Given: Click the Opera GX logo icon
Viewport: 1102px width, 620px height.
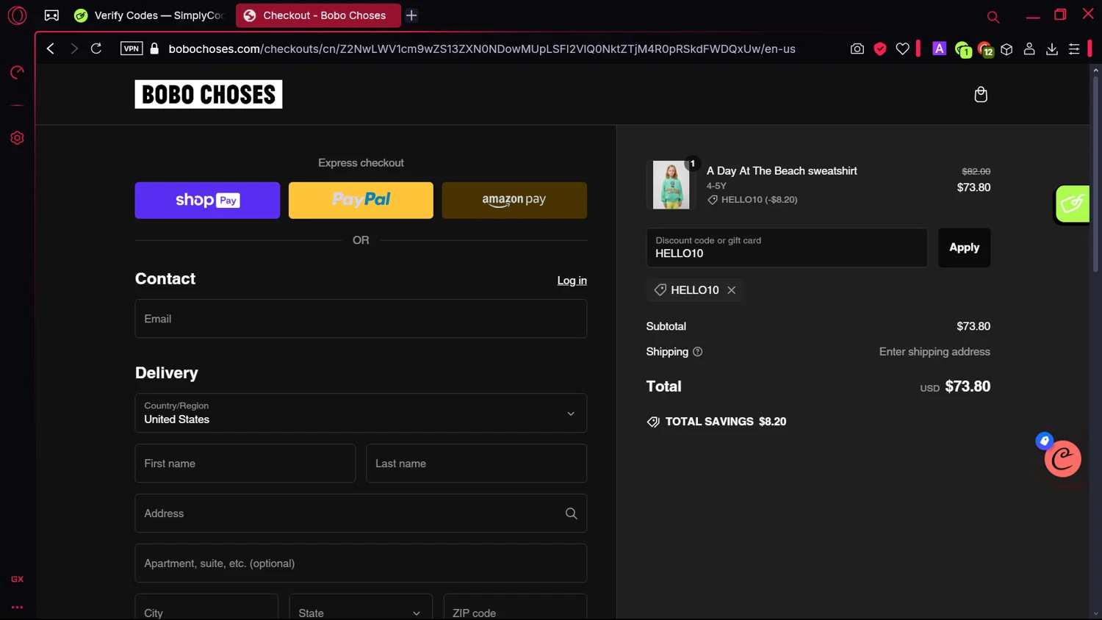Looking at the screenshot, I should click(x=17, y=15).
